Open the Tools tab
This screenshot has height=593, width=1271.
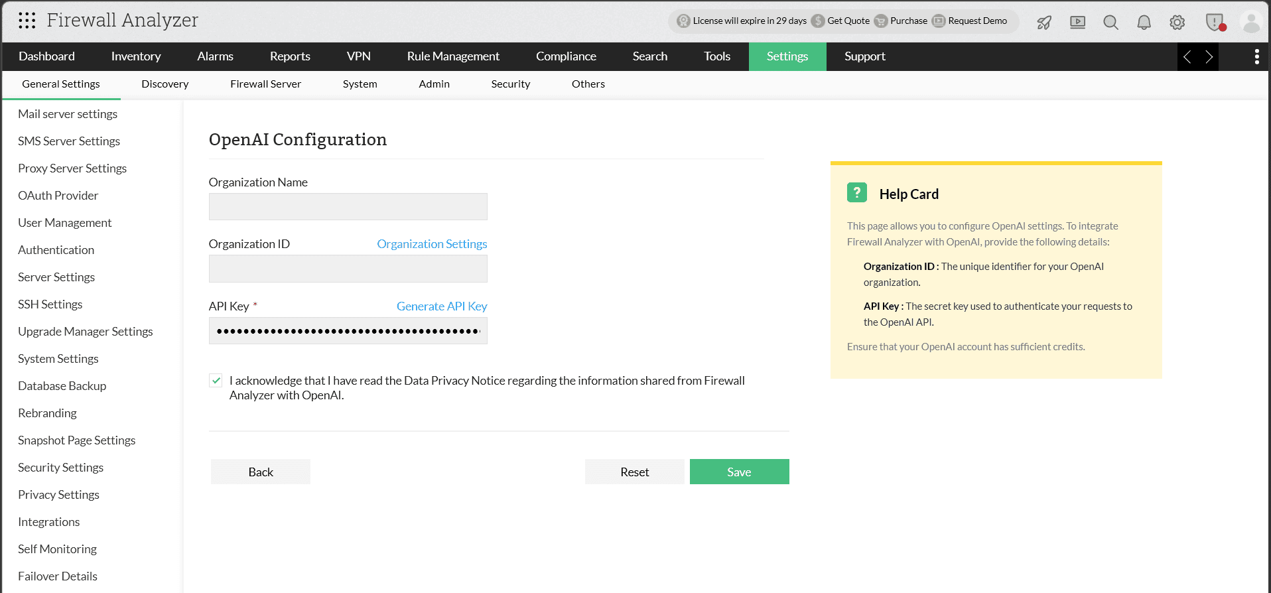click(x=717, y=56)
